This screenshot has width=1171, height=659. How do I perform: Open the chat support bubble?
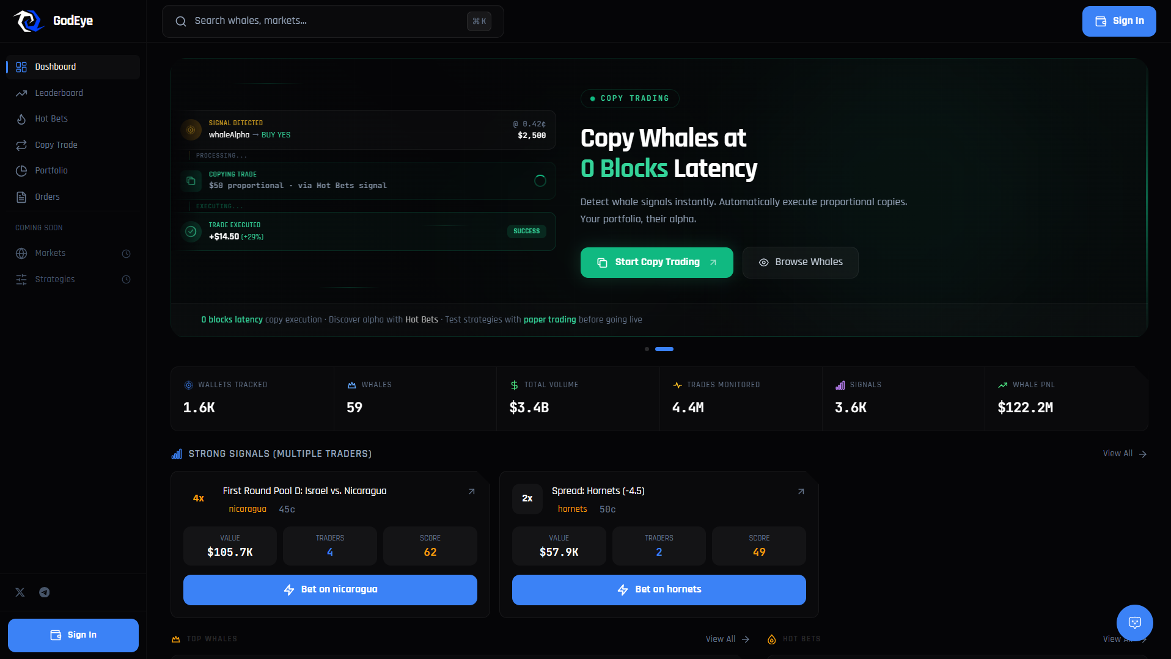point(1134,623)
